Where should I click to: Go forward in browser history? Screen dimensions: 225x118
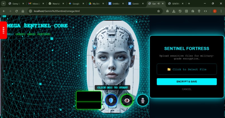pos(10,11)
